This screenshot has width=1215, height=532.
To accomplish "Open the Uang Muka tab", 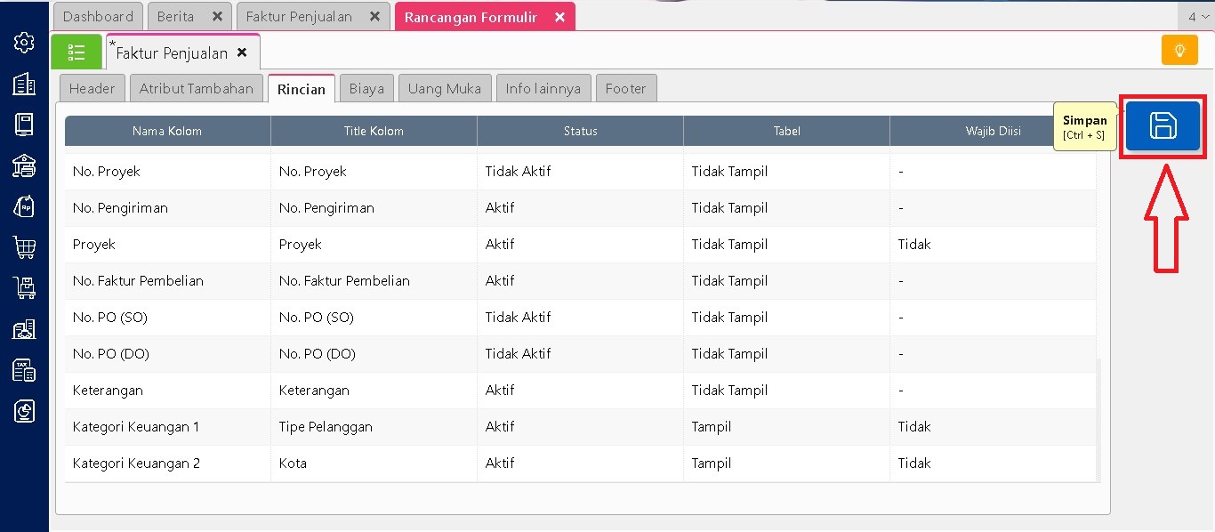I will 444,88.
